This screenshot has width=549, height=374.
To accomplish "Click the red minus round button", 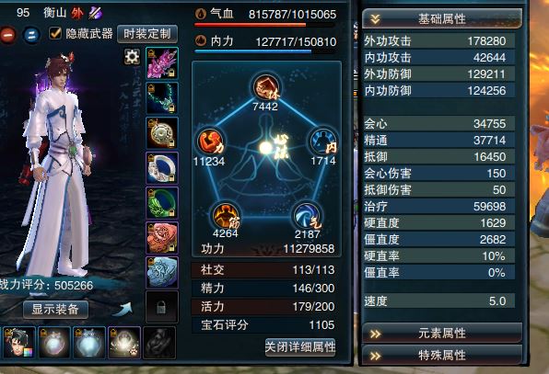I will [x=7, y=35].
